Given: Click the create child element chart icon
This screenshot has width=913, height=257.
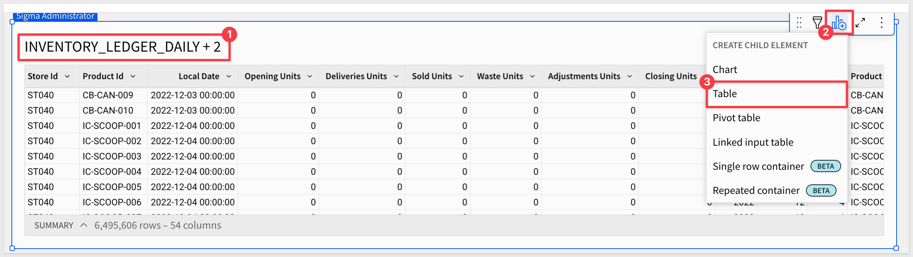Looking at the screenshot, I should 839,23.
